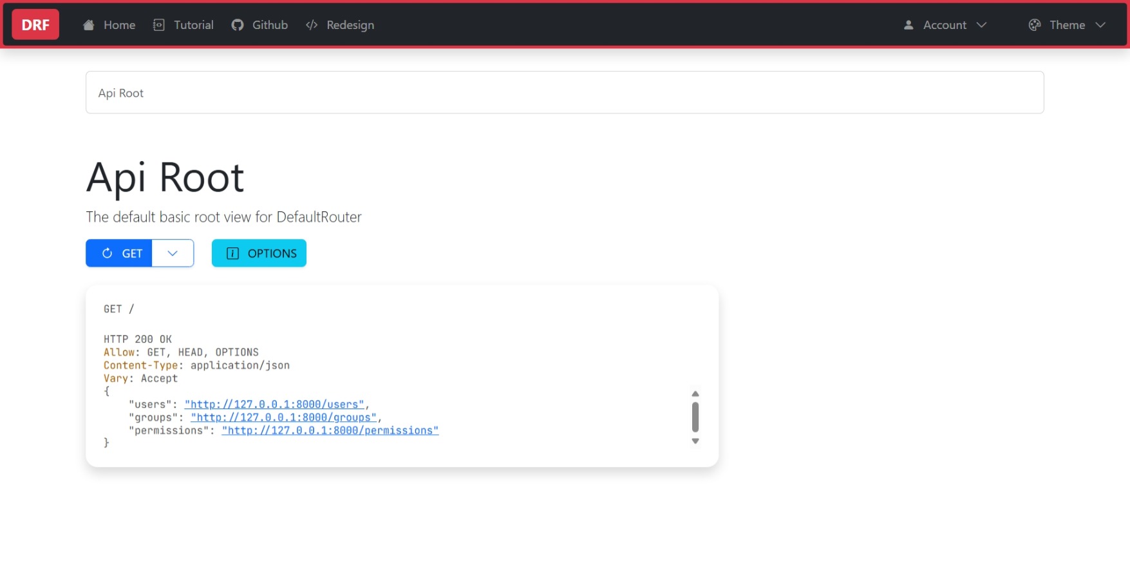1130x581 pixels.
Task: Select Home in the navigation bar
Action: point(119,24)
